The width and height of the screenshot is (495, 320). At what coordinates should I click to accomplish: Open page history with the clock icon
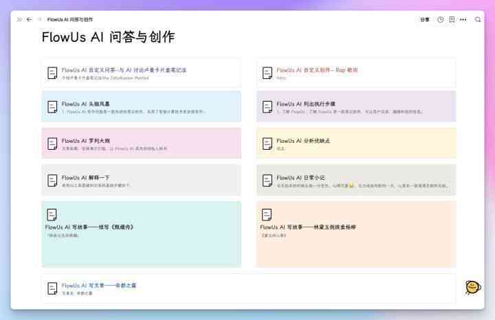click(441, 19)
